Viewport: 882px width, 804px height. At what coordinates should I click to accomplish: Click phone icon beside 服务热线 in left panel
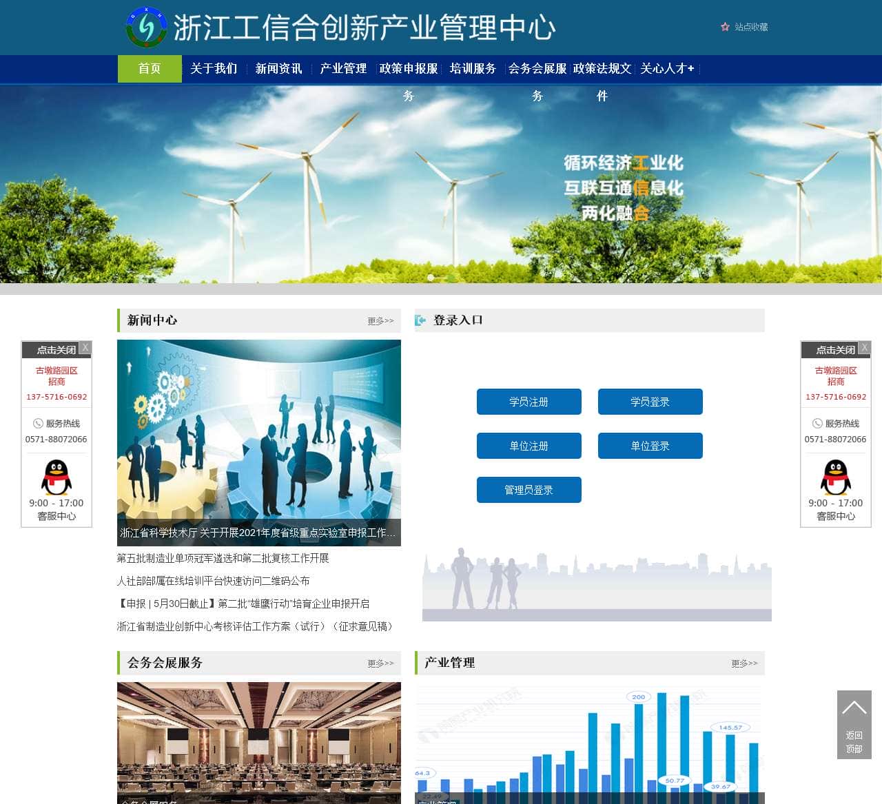(x=38, y=423)
